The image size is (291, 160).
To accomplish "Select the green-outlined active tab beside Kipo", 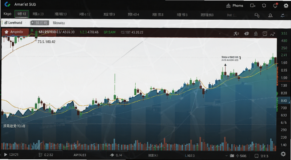I will 22,14.
